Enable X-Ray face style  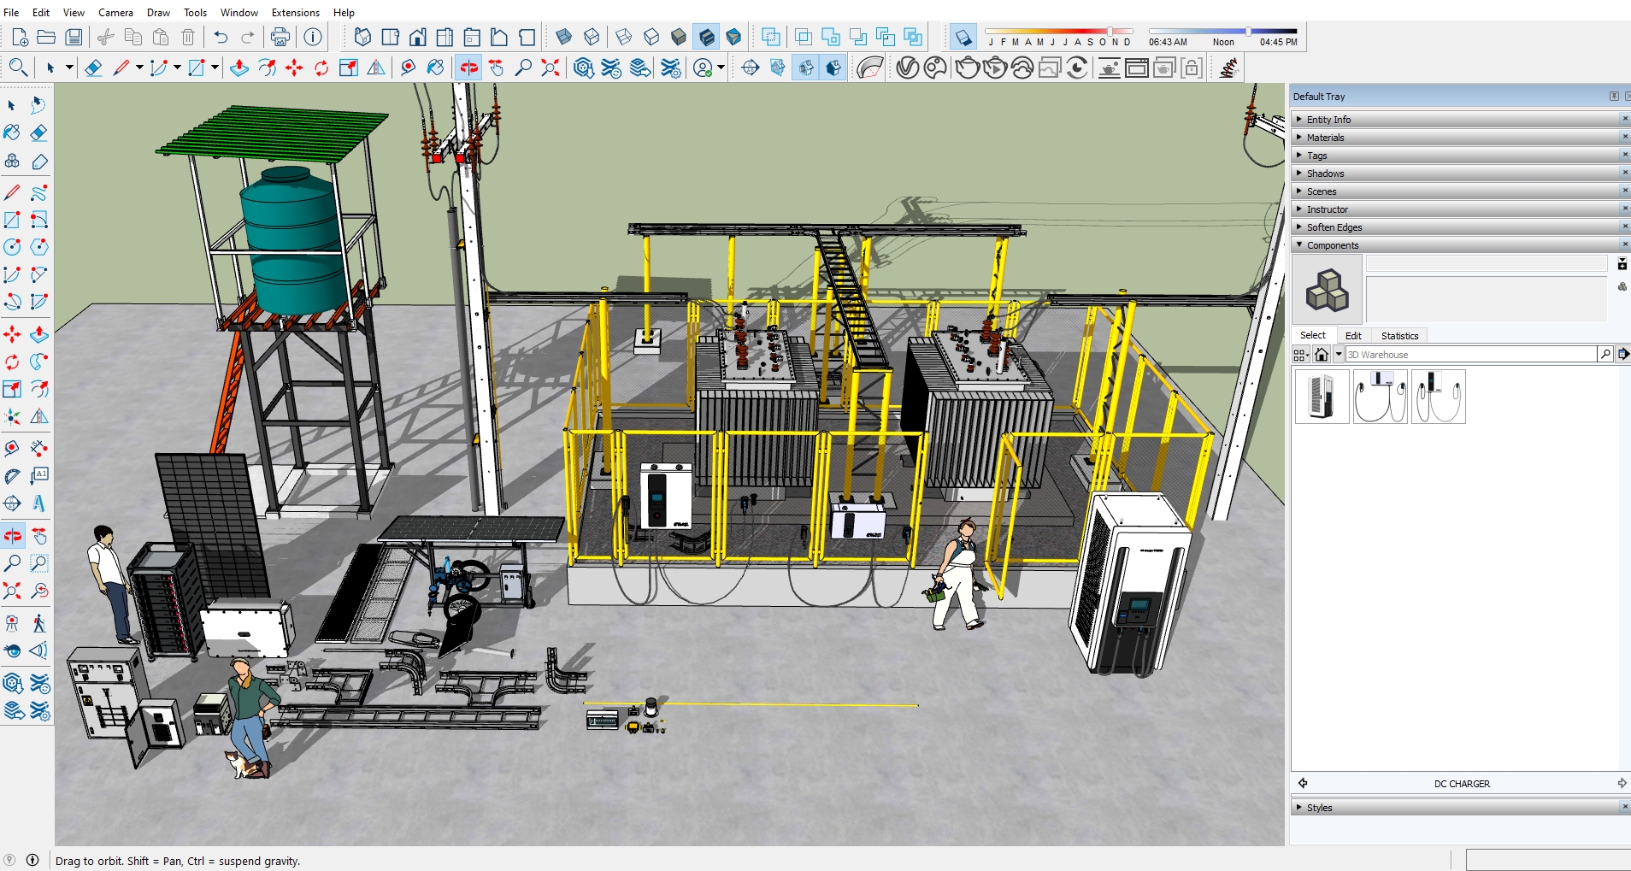point(563,37)
